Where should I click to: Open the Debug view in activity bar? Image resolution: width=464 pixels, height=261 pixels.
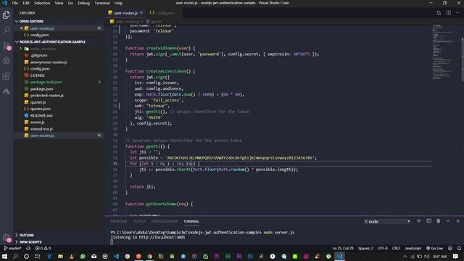point(7,61)
